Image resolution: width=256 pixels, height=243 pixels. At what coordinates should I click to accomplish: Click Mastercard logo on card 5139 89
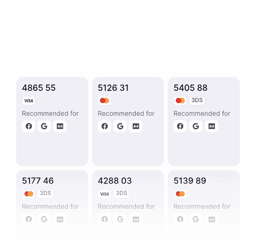tap(180, 194)
